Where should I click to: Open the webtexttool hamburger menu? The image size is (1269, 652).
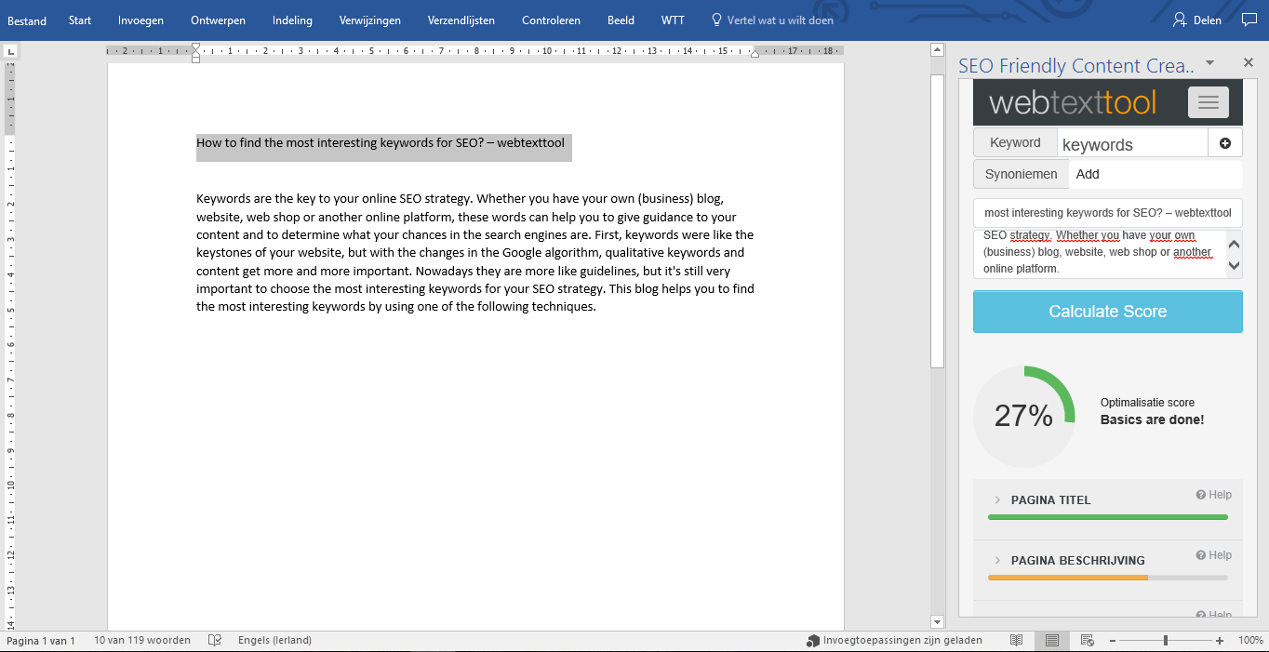(x=1208, y=102)
